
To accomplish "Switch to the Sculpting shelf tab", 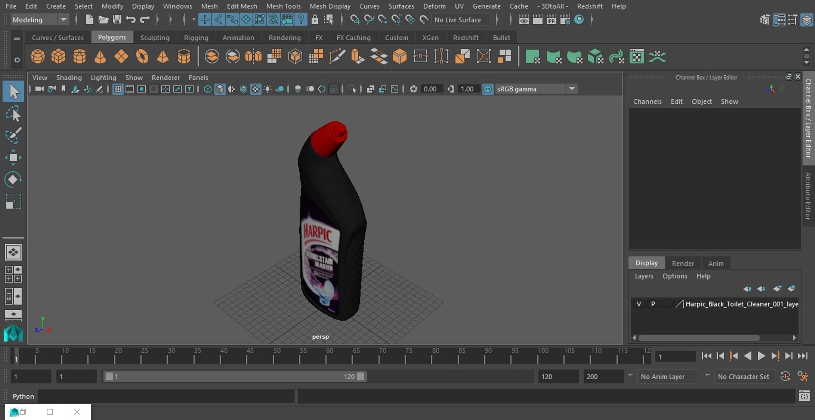I will pos(155,38).
